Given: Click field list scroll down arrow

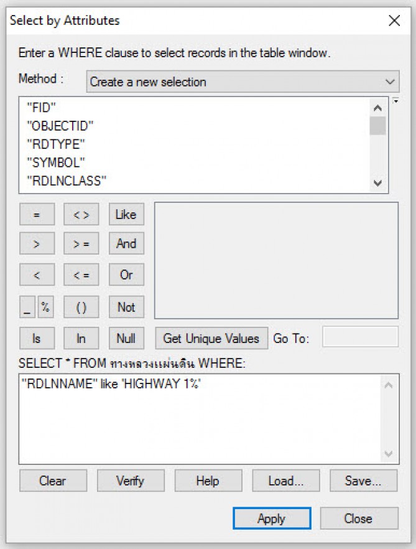Looking at the screenshot, I should pyautogui.click(x=377, y=183).
